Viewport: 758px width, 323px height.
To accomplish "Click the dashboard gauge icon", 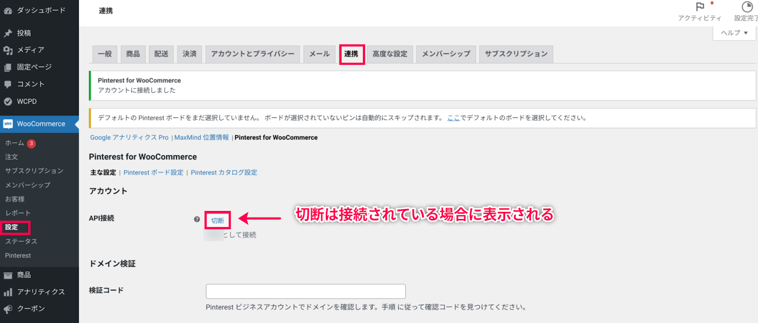I will pos(8,10).
